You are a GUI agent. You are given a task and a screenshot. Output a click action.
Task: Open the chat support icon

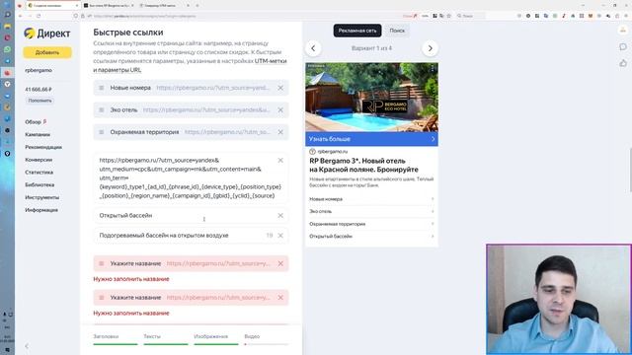click(x=623, y=47)
